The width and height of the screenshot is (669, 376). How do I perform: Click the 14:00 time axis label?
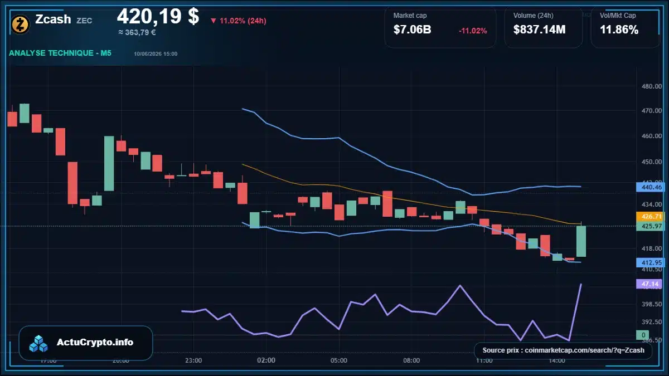click(557, 360)
